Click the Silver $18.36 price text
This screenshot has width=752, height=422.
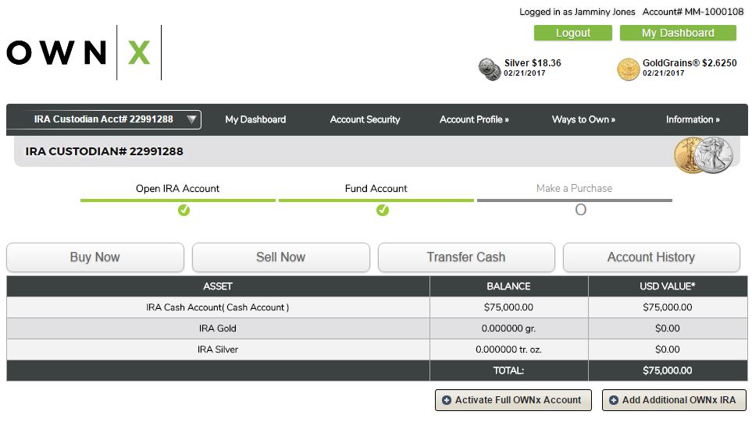click(533, 62)
